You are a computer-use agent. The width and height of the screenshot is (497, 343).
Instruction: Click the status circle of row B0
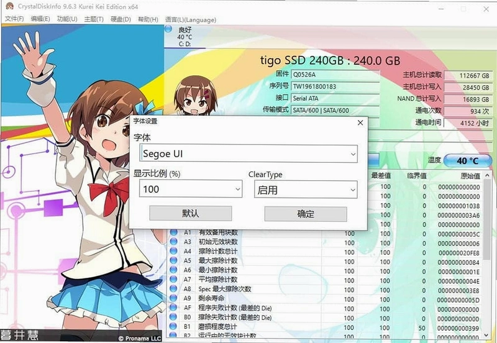point(173,318)
